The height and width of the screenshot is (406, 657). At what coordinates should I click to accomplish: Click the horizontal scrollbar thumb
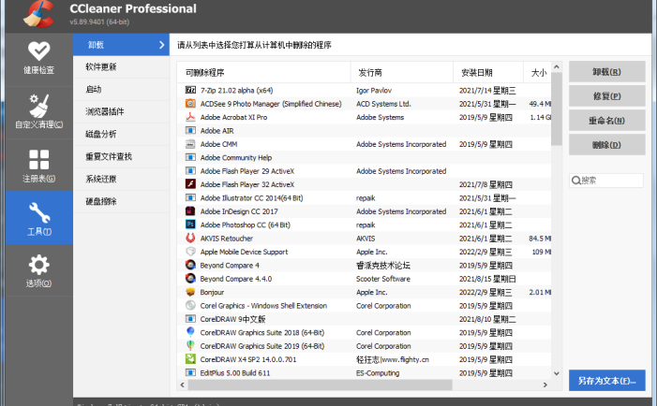tap(320, 384)
